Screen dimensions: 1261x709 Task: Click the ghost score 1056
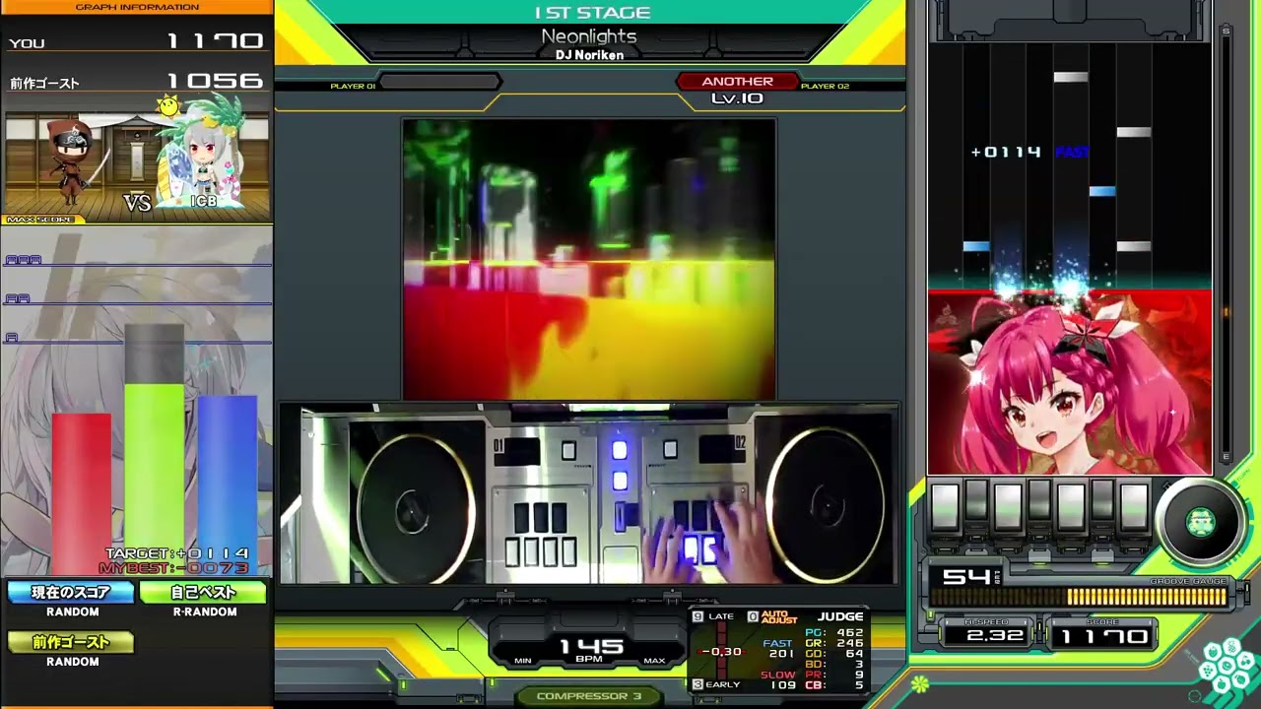pos(215,82)
